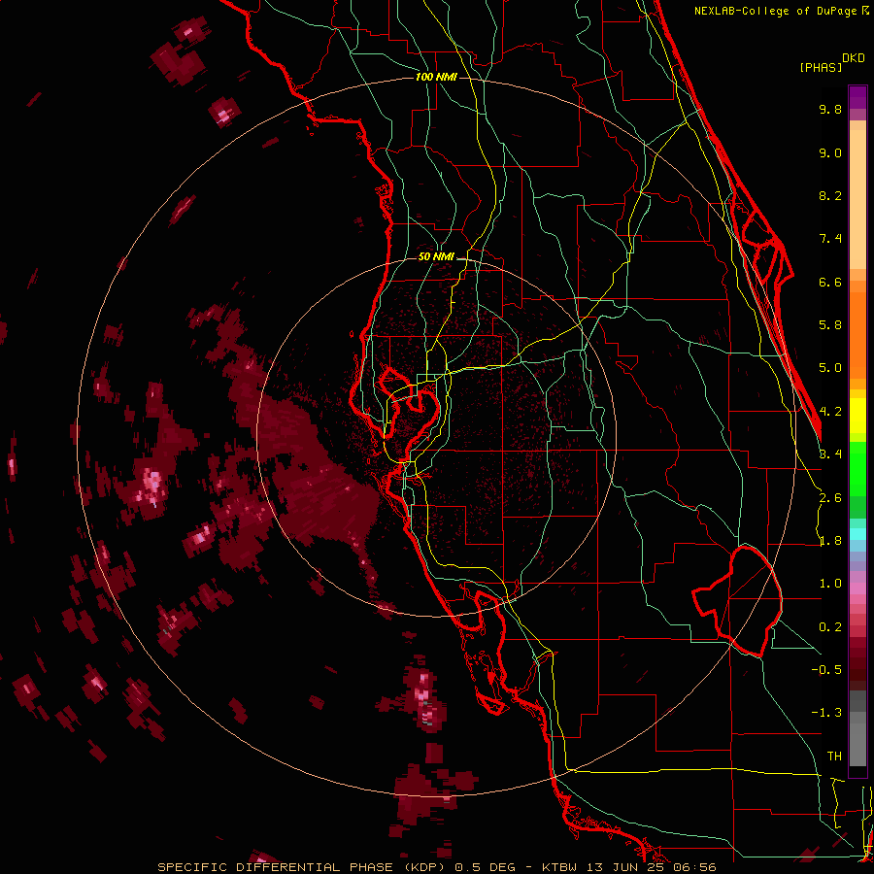Click SPECIFIC DIFFERENTIAL PHASE (KDP) caption text
874x874 pixels.
pos(301,867)
